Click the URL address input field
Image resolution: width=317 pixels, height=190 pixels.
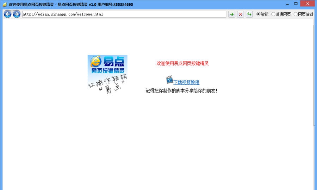click(x=124, y=14)
